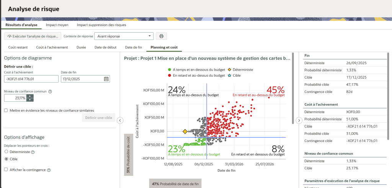Viewport: 392px width, 188px height.
Task: Click the right panel vertical scrollbar
Action: [x=389, y=96]
